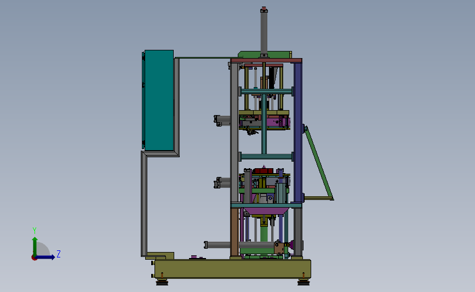Select the upper teal horizontal crossbar

(x=266, y=91)
